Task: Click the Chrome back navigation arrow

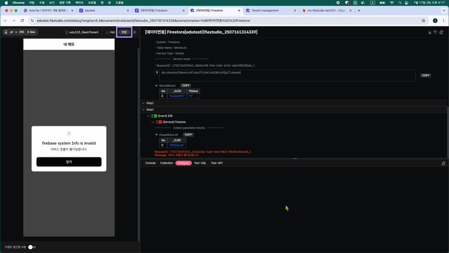Action: (x=5, y=19)
